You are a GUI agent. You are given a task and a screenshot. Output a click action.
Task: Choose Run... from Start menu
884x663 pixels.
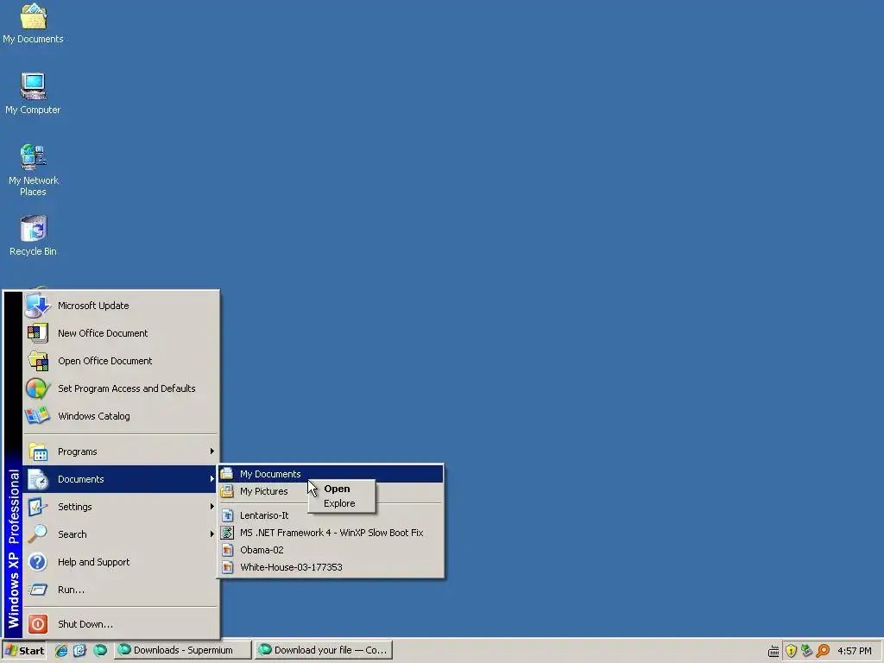coord(121,590)
